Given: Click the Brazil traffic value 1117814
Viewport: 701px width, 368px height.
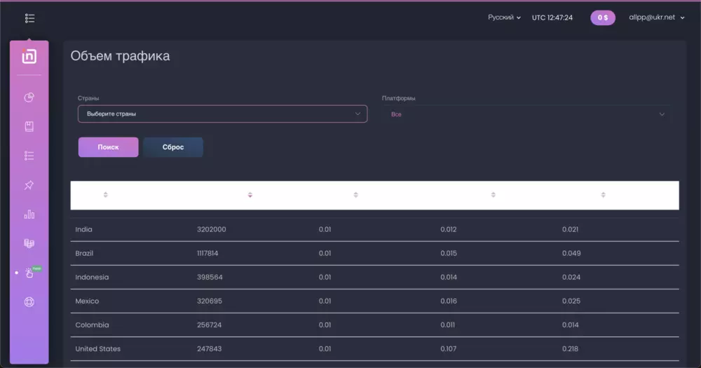Looking at the screenshot, I should point(207,253).
